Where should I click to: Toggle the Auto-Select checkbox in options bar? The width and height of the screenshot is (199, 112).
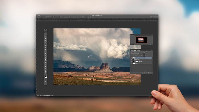[x=41, y=17]
